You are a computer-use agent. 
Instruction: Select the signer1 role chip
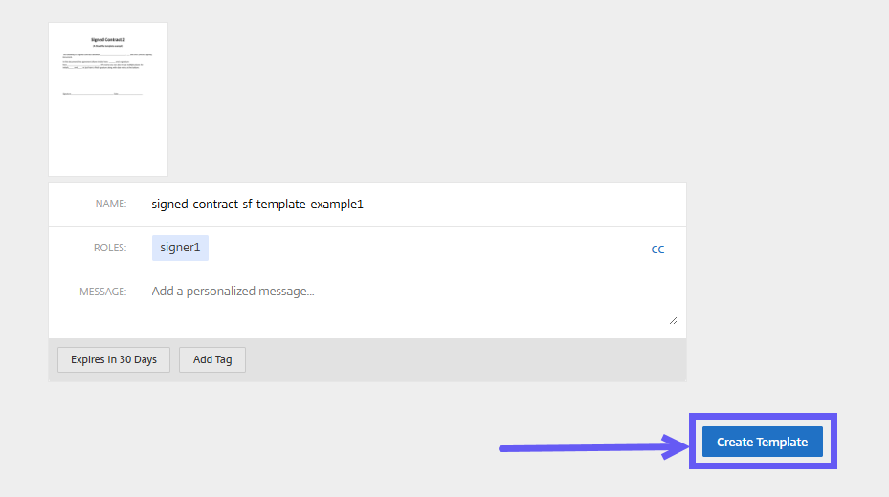(180, 248)
